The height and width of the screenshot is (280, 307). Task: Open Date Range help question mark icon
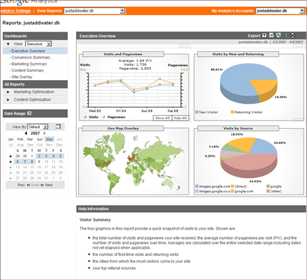click(29, 113)
